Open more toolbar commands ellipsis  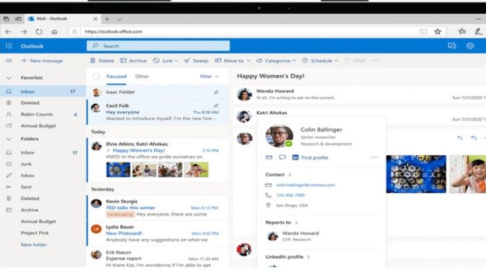tap(376, 60)
